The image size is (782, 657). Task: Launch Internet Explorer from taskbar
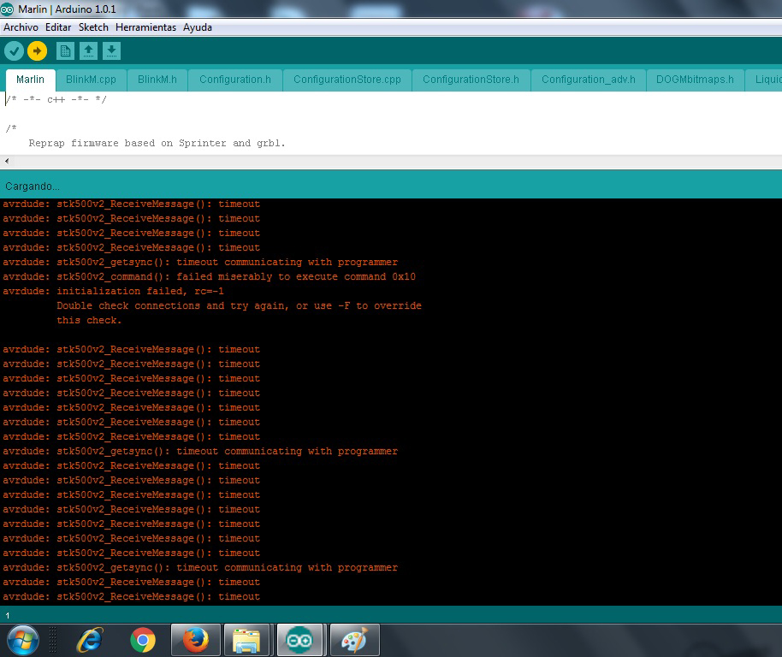[90, 640]
